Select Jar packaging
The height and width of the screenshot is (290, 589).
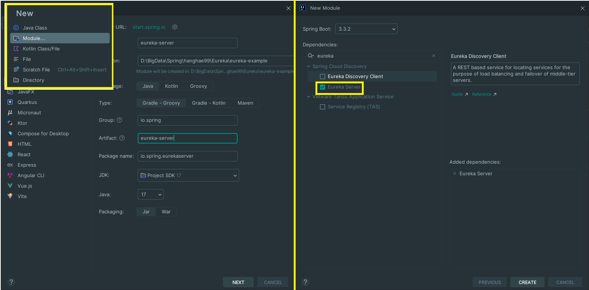146,212
